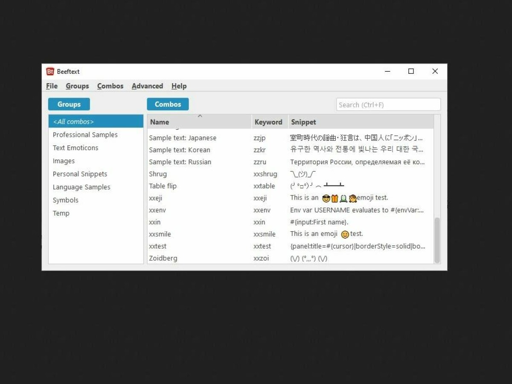Select the Personal Snippets group

[x=80, y=174]
